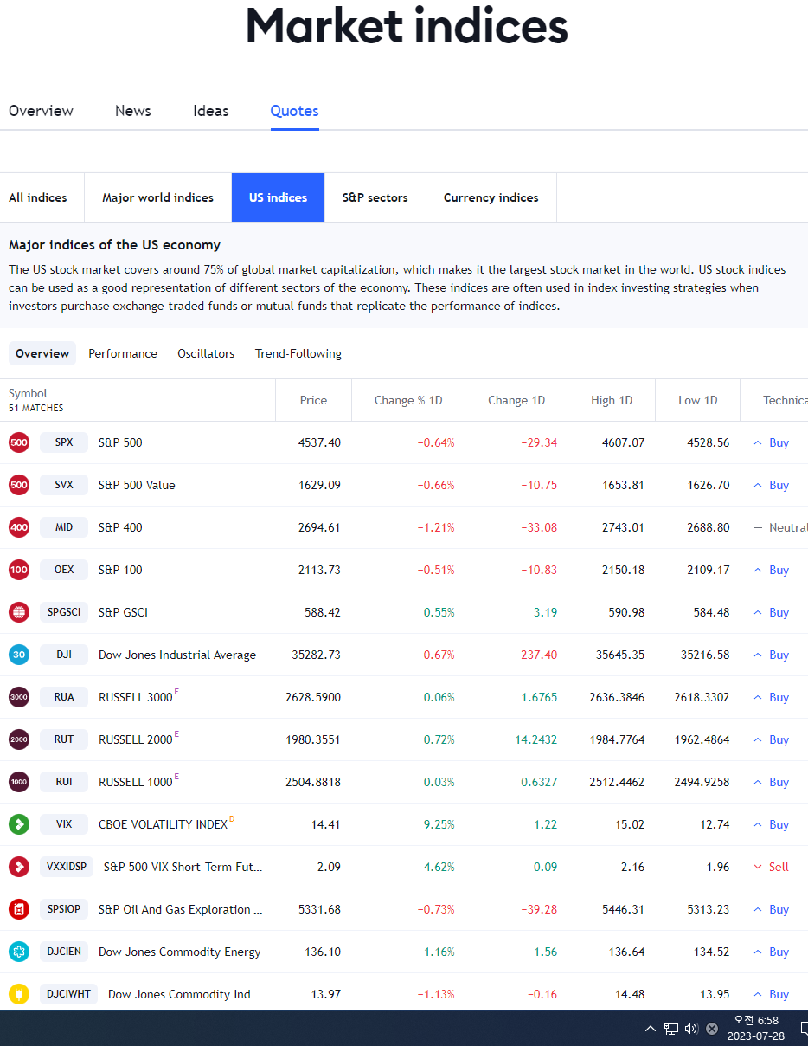Screen dimensions: 808x1046
Task: Open the SPSIOP ticker link
Action: [64, 909]
